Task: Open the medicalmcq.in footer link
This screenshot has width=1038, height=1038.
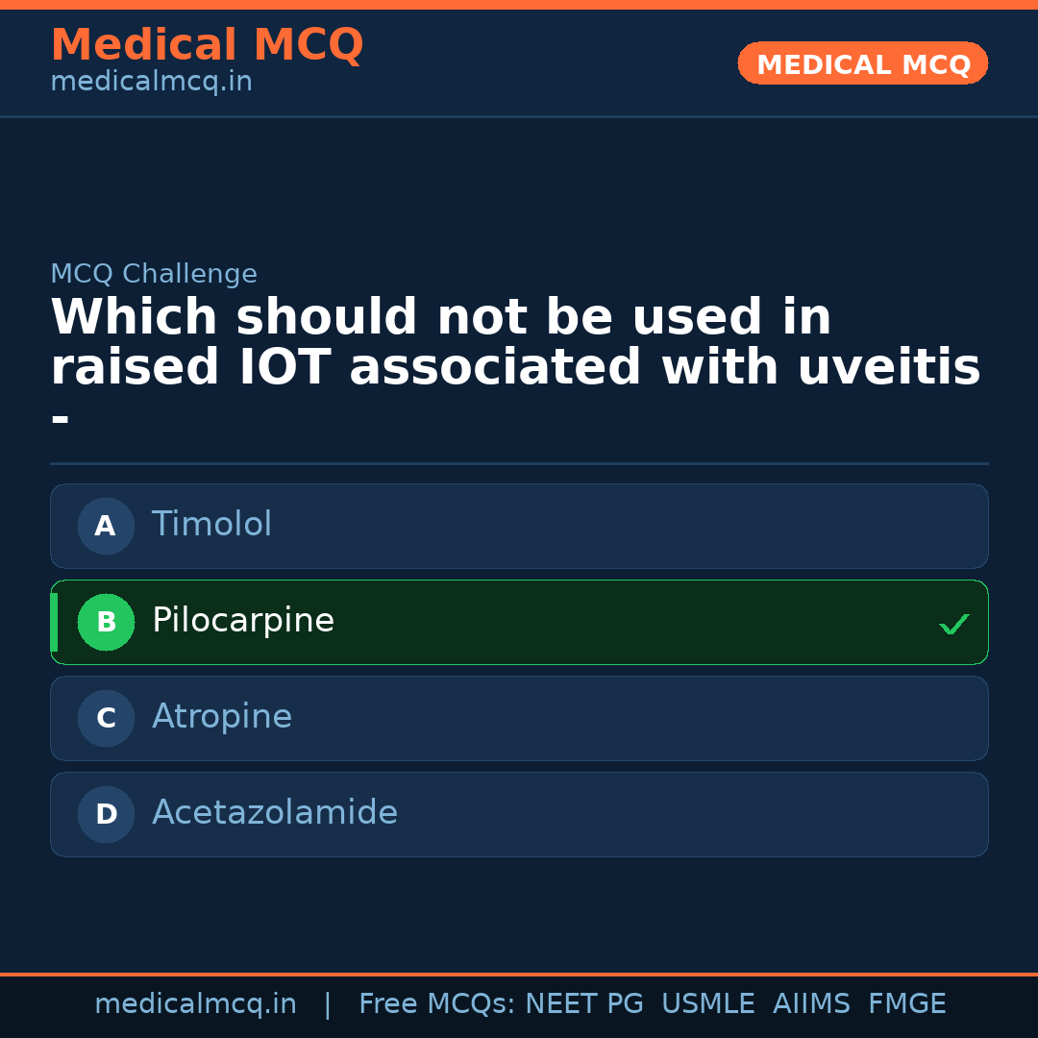Action: (196, 1002)
